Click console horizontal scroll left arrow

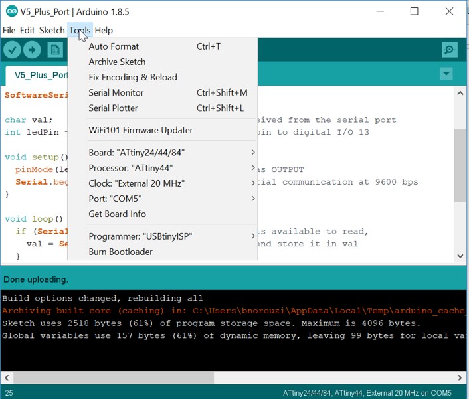[7, 378]
